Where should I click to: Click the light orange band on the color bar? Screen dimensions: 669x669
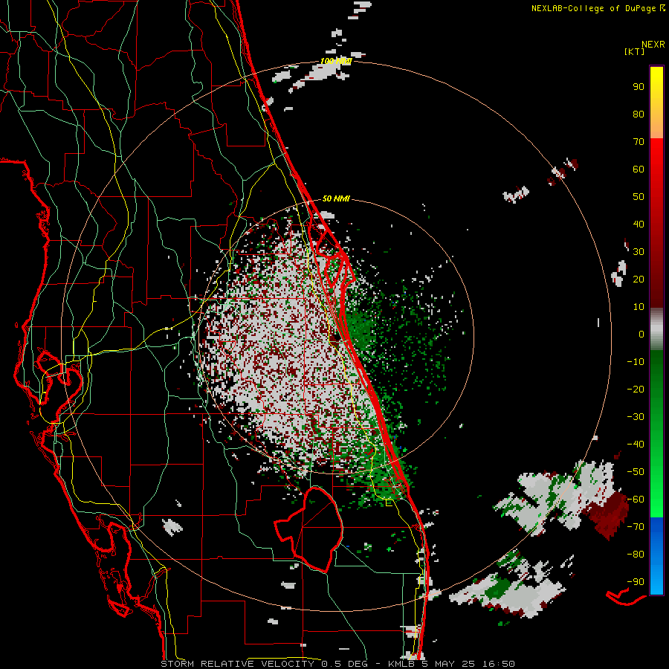[x=656, y=128]
